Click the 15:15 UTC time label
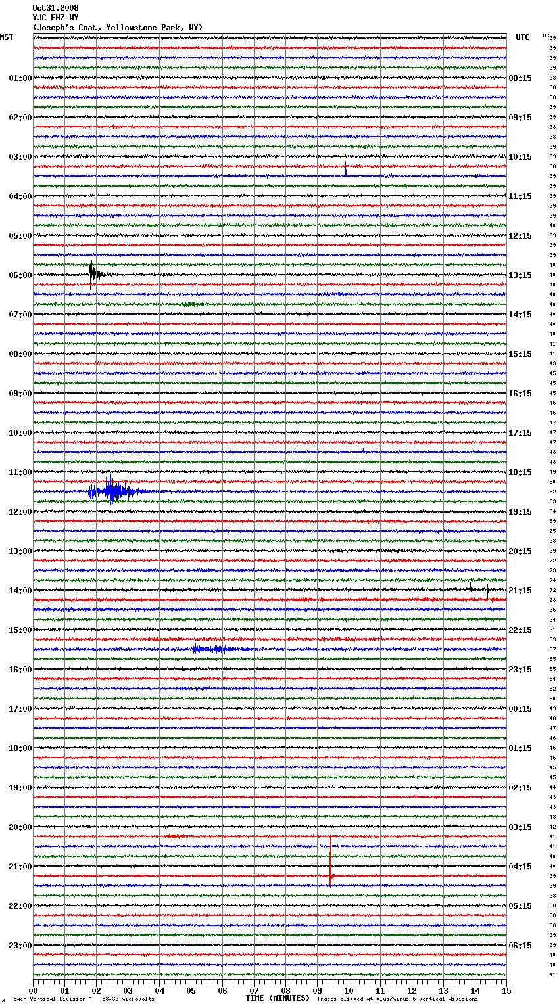This screenshot has width=559, height=1008. [x=520, y=354]
